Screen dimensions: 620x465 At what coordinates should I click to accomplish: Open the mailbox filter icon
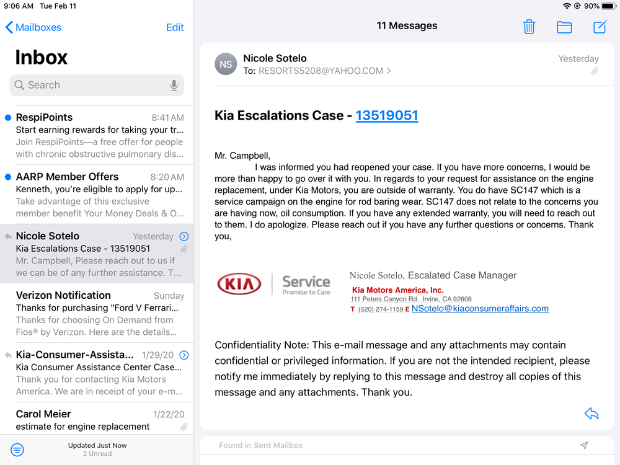tap(17, 449)
